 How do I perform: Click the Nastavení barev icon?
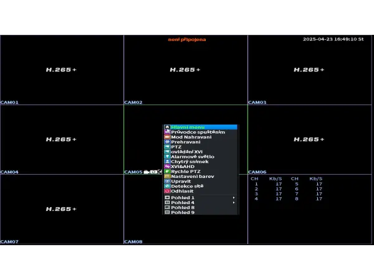[x=167, y=176]
